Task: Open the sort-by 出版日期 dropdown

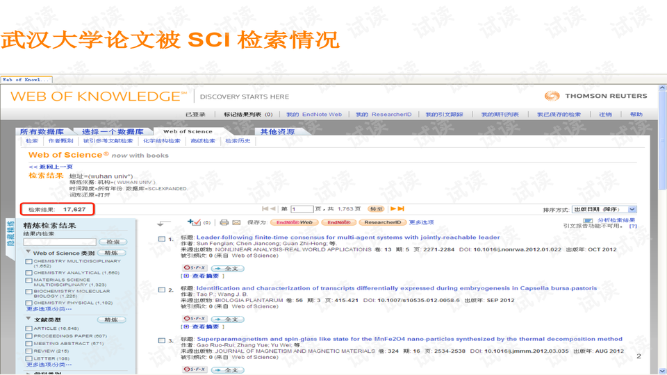Action: pyautogui.click(x=604, y=209)
